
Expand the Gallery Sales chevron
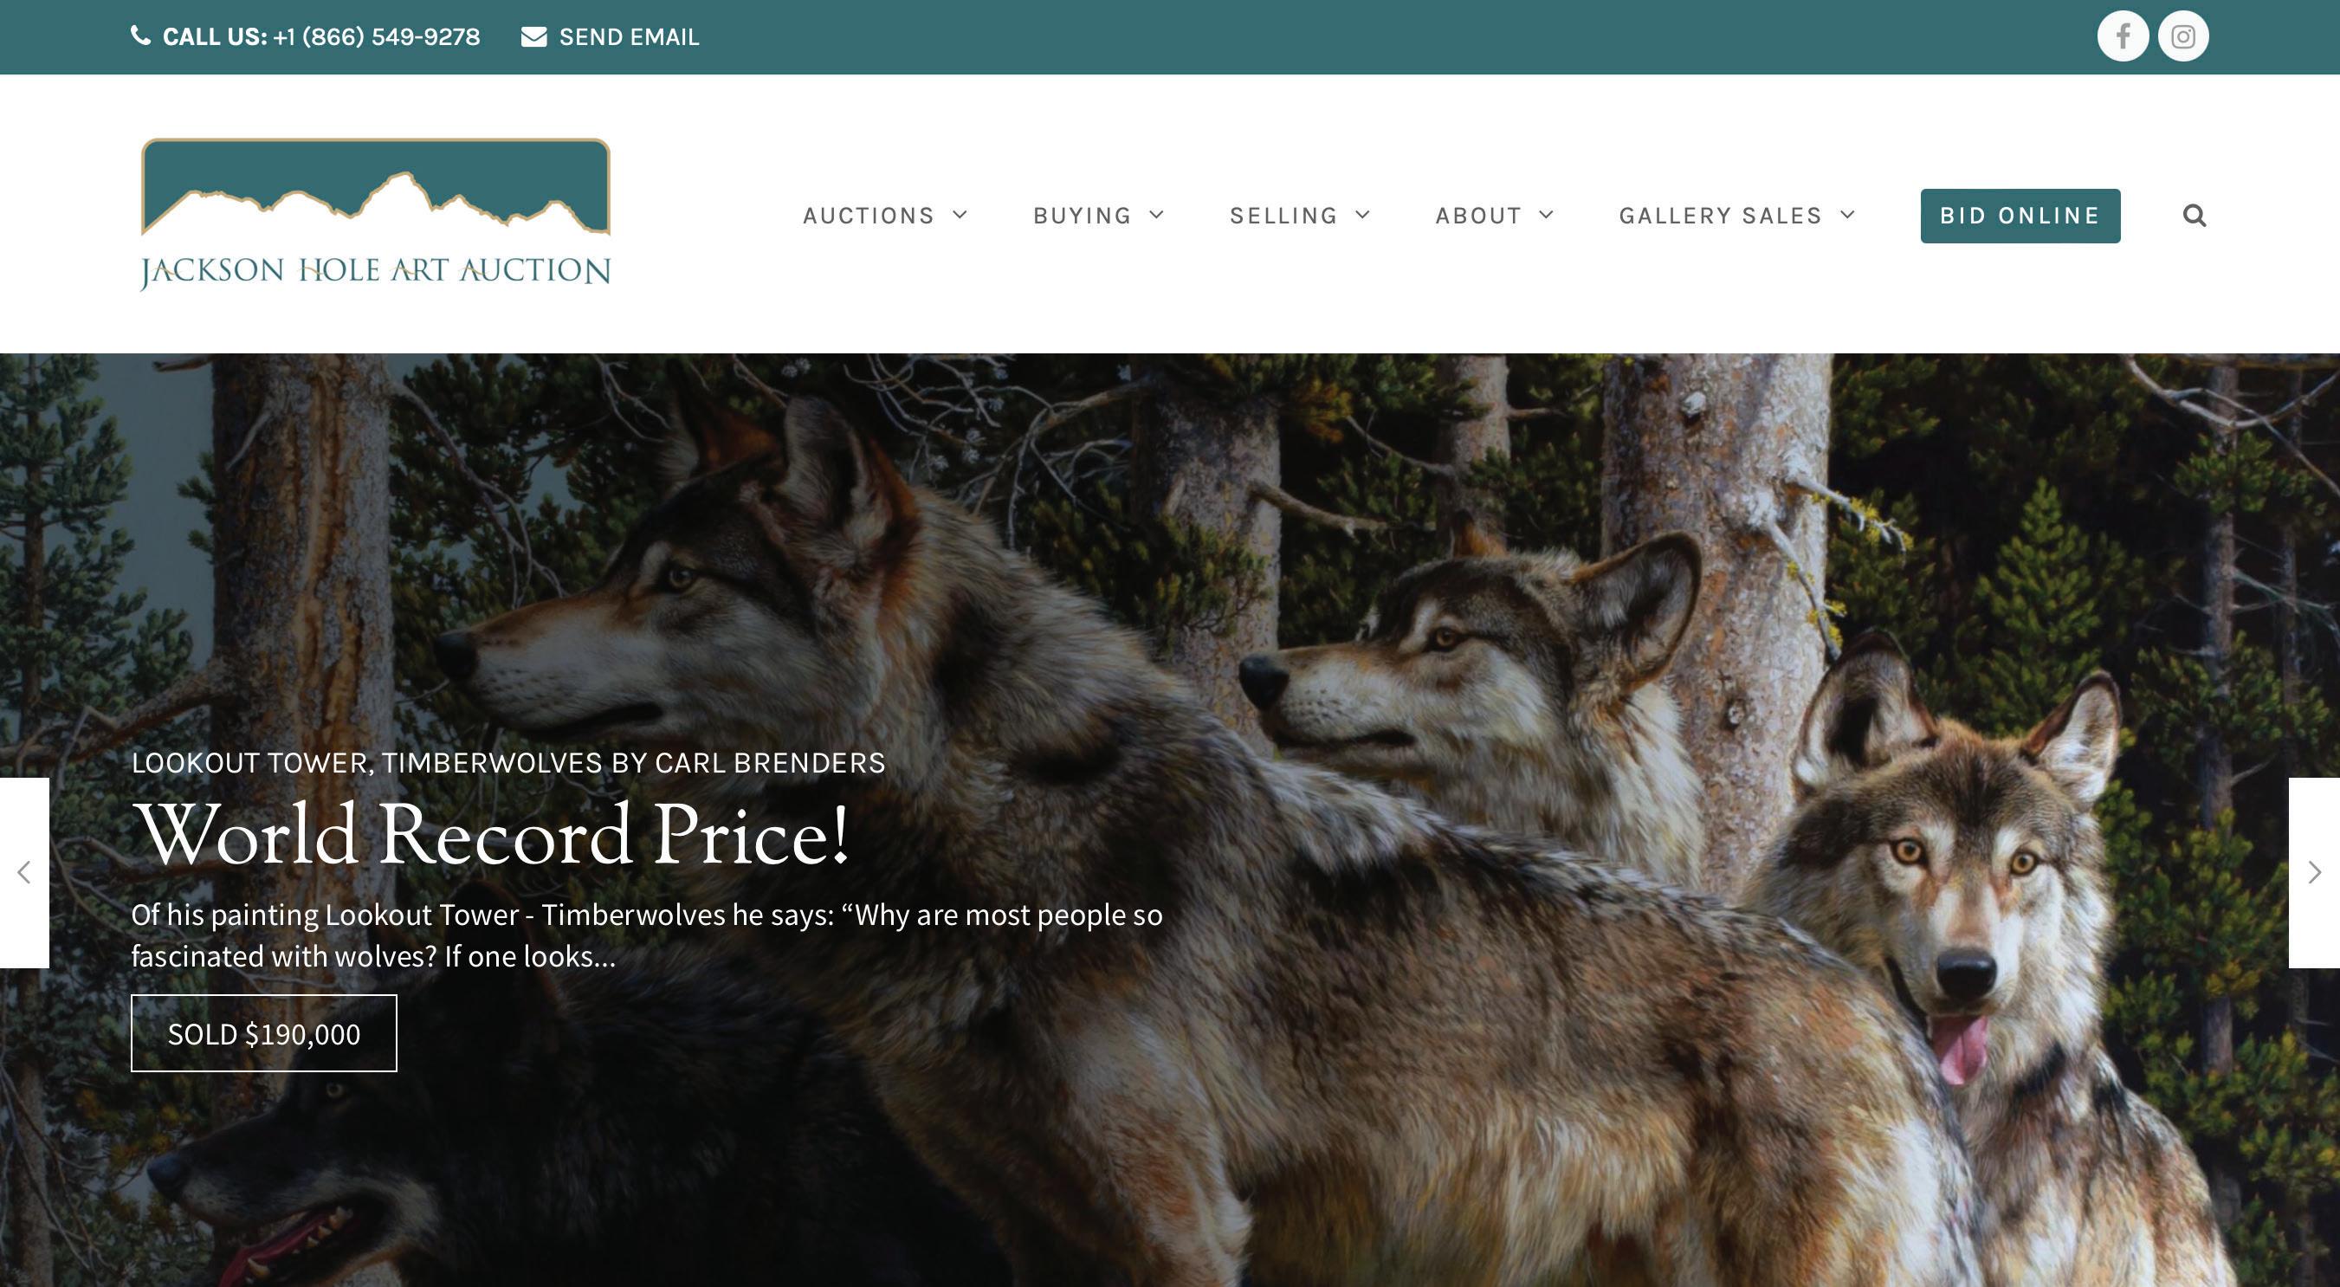coord(1846,214)
